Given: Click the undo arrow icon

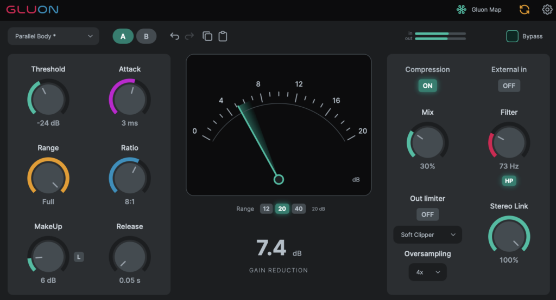Looking at the screenshot, I should pos(174,36).
